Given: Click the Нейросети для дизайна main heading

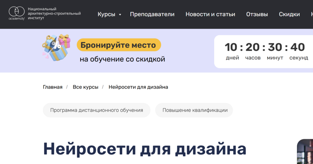Looking at the screenshot, I should tap(145, 149).
